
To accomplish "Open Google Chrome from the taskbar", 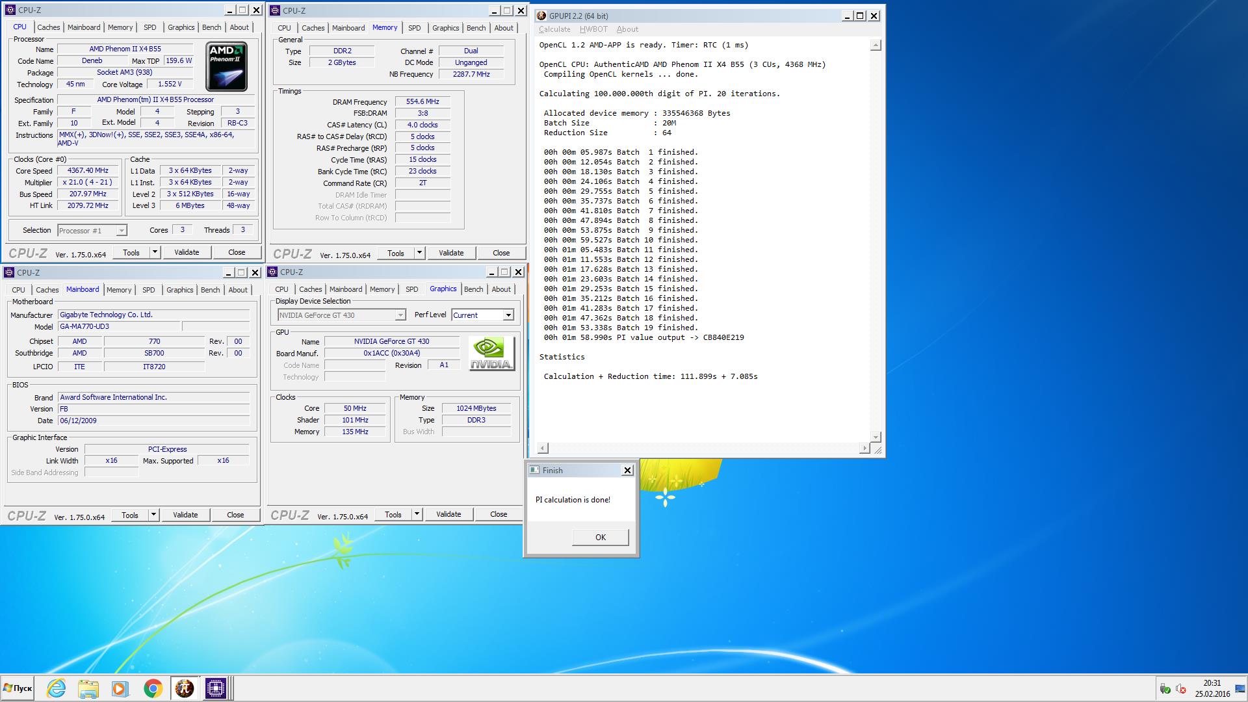I will [x=153, y=688].
